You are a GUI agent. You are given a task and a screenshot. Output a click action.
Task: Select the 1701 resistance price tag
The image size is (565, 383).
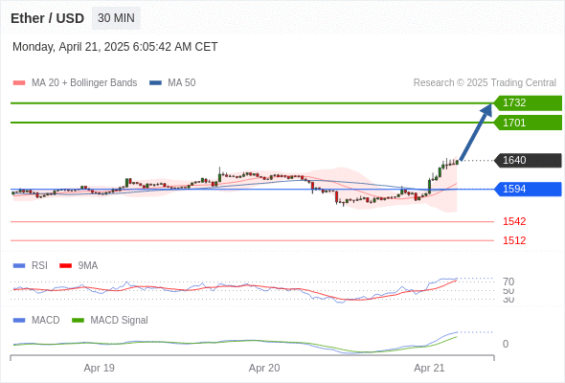click(x=528, y=123)
